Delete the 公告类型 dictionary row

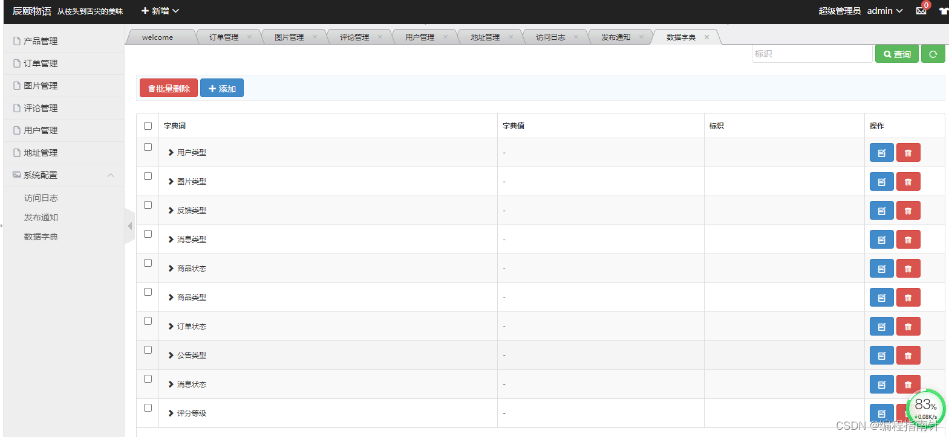tap(908, 356)
